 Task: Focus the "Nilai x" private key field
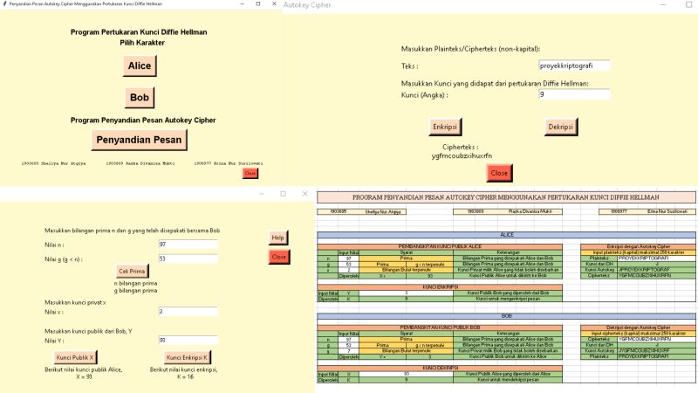(x=188, y=312)
